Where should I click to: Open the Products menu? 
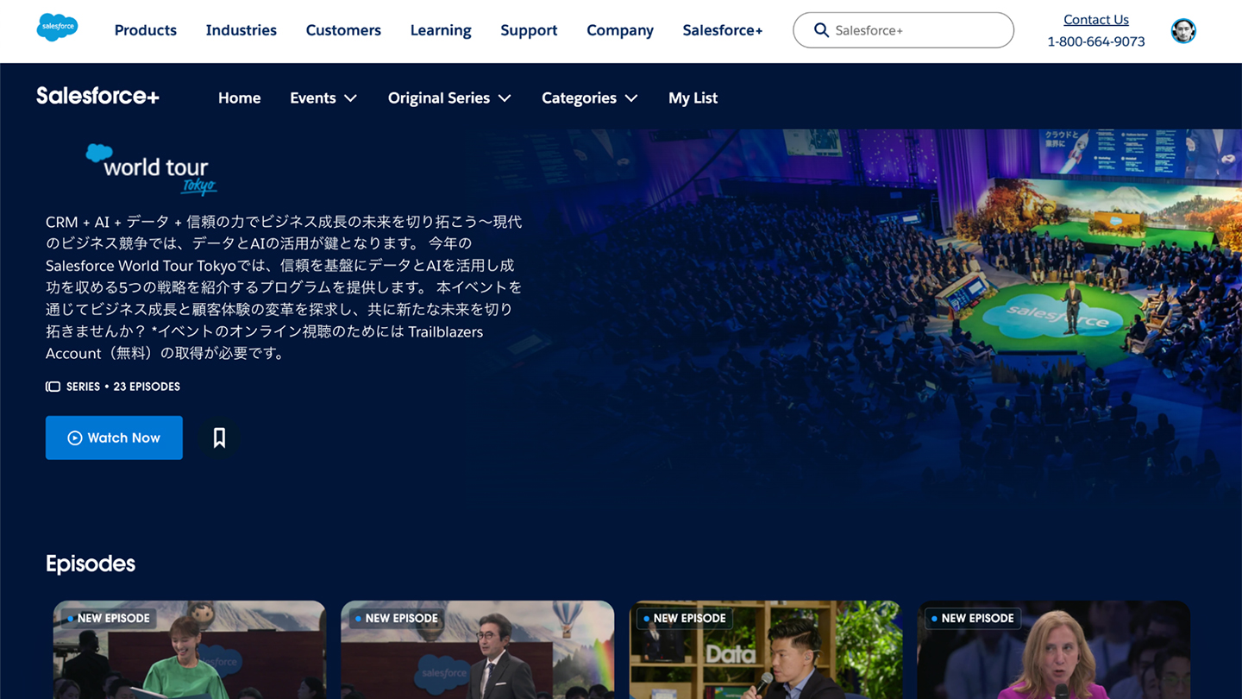[x=145, y=30]
